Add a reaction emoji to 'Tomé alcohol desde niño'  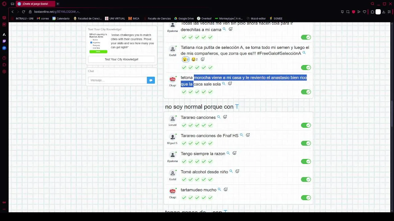(x=237, y=171)
